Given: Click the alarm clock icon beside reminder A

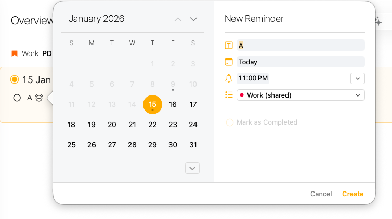Looking at the screenshot, I should point(39,98).
